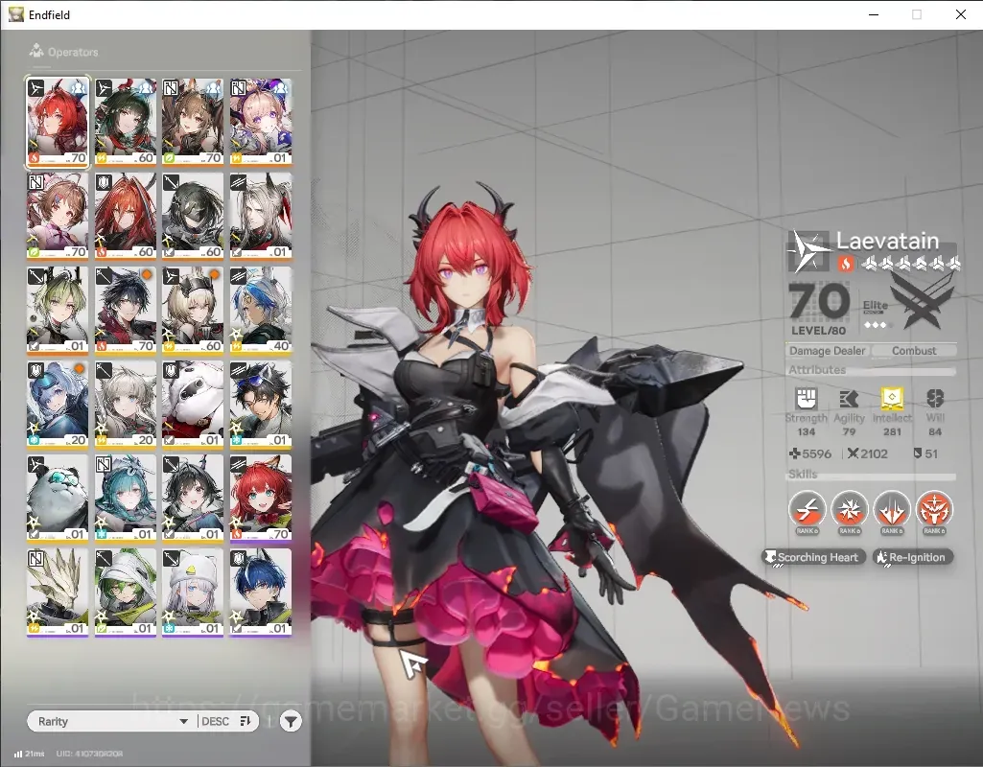Select the brown-haired girl with pink bow
The width and height of the screenshot is (983, 767).
pyautogui.click(x=58, y=216)
